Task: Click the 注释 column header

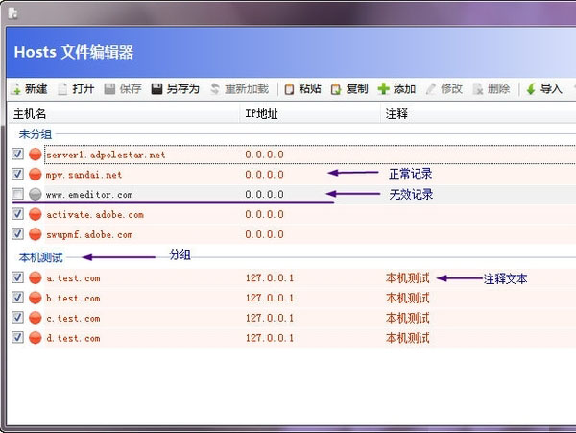Action: coord(396,114)
